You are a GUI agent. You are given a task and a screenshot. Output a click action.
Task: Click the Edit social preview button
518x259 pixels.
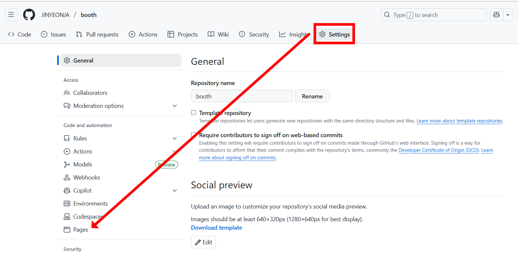(x=203, y=242)
